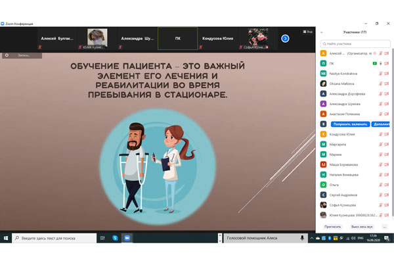
Task: Click muted mic icon for Наталия Веневцева
Action: (381, 174)
